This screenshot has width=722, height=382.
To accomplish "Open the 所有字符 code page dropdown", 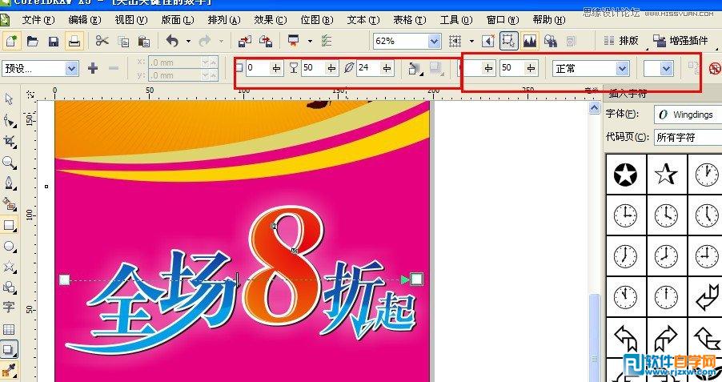I will point(688,137).
